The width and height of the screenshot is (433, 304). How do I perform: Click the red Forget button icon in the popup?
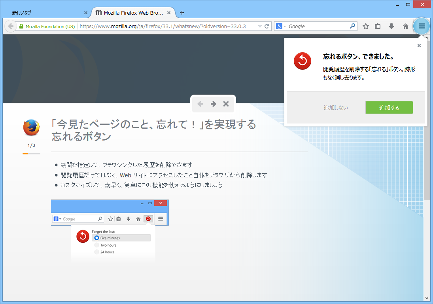[302, 61]
